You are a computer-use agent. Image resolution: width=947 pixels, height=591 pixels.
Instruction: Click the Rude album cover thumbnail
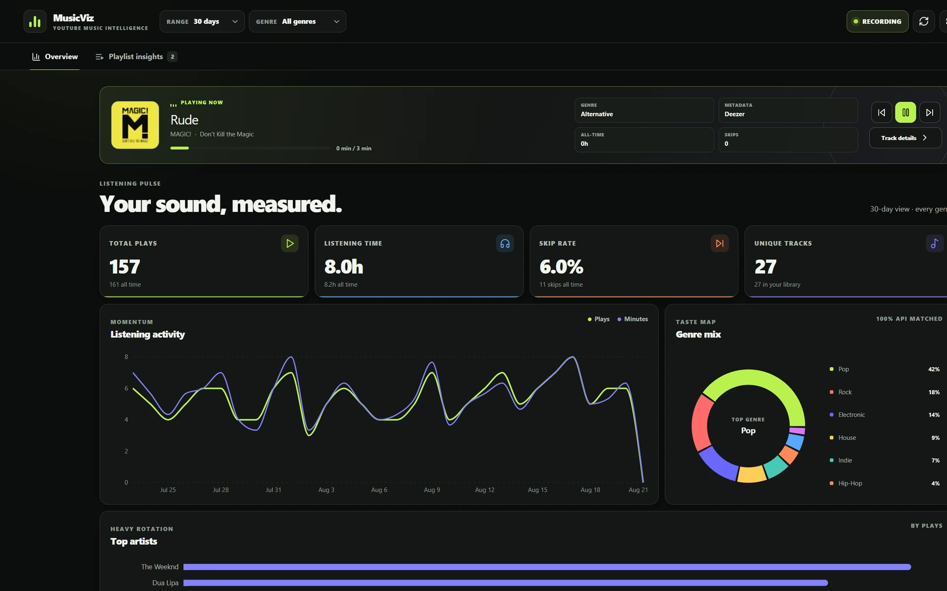135,125
